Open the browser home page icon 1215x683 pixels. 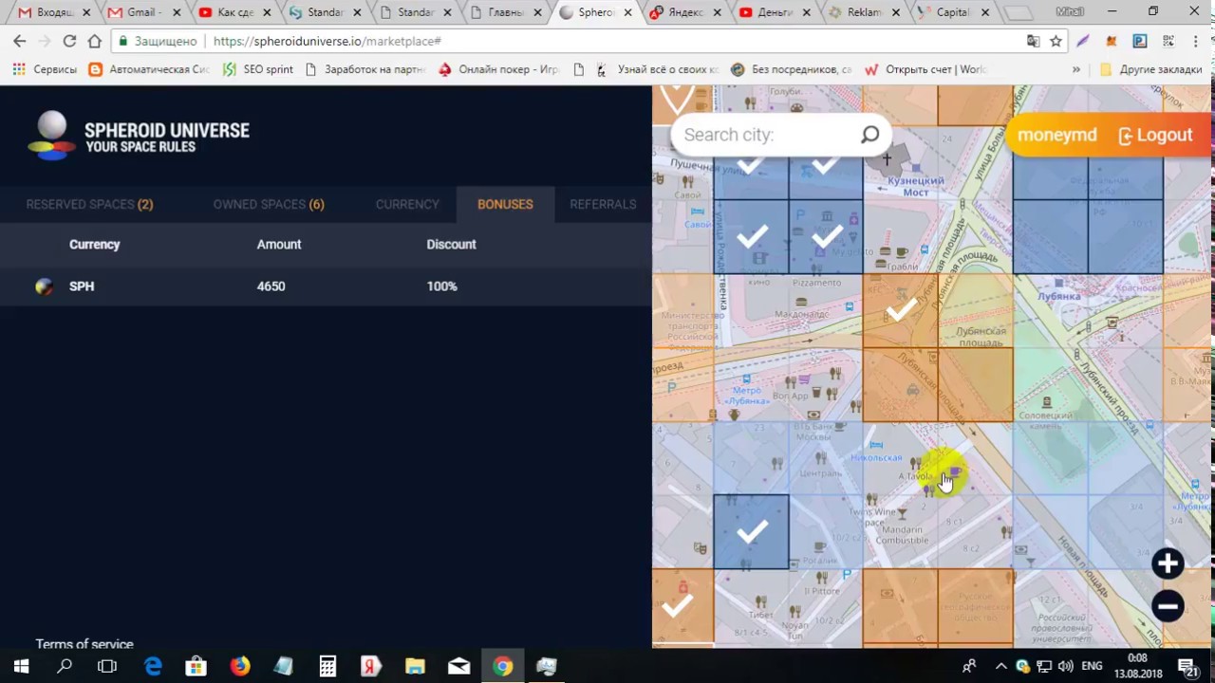(94, 42)
